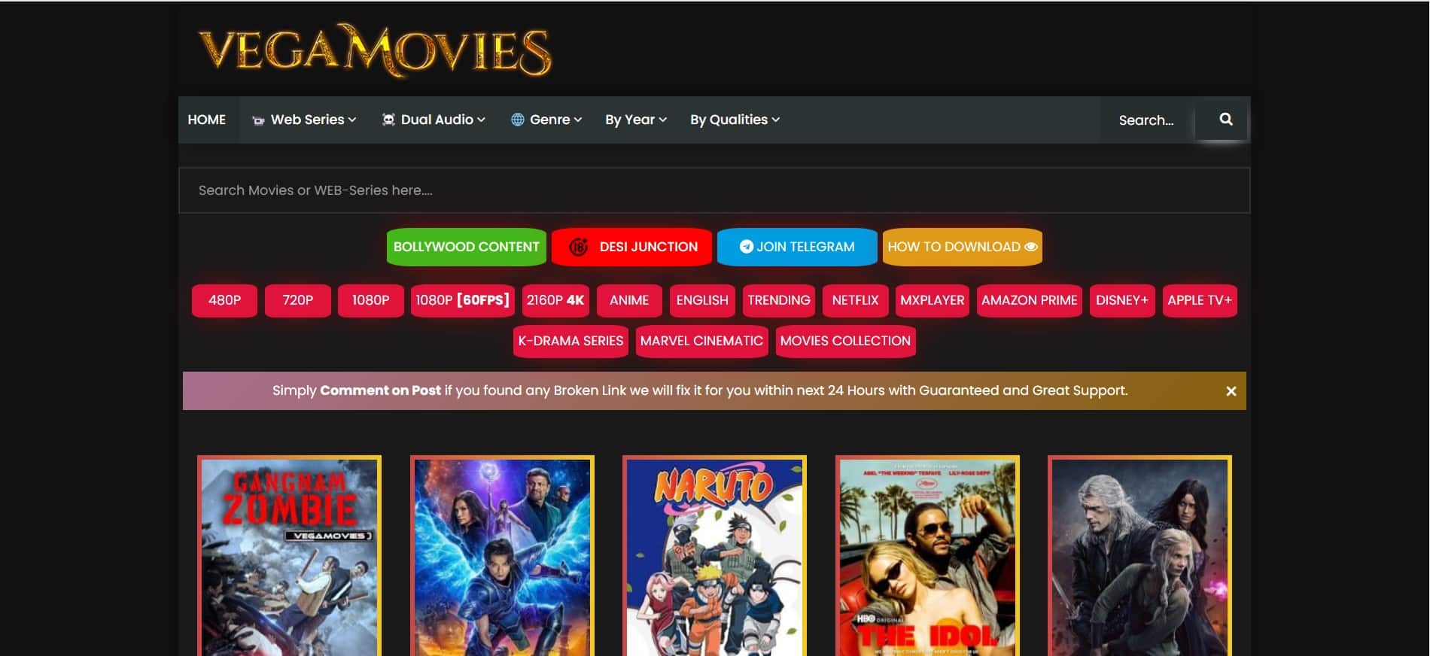The image size is (1430, 656).
Task: Open the DISNEY+ category
Action: pyautogui.click(x=1122, y=300)
